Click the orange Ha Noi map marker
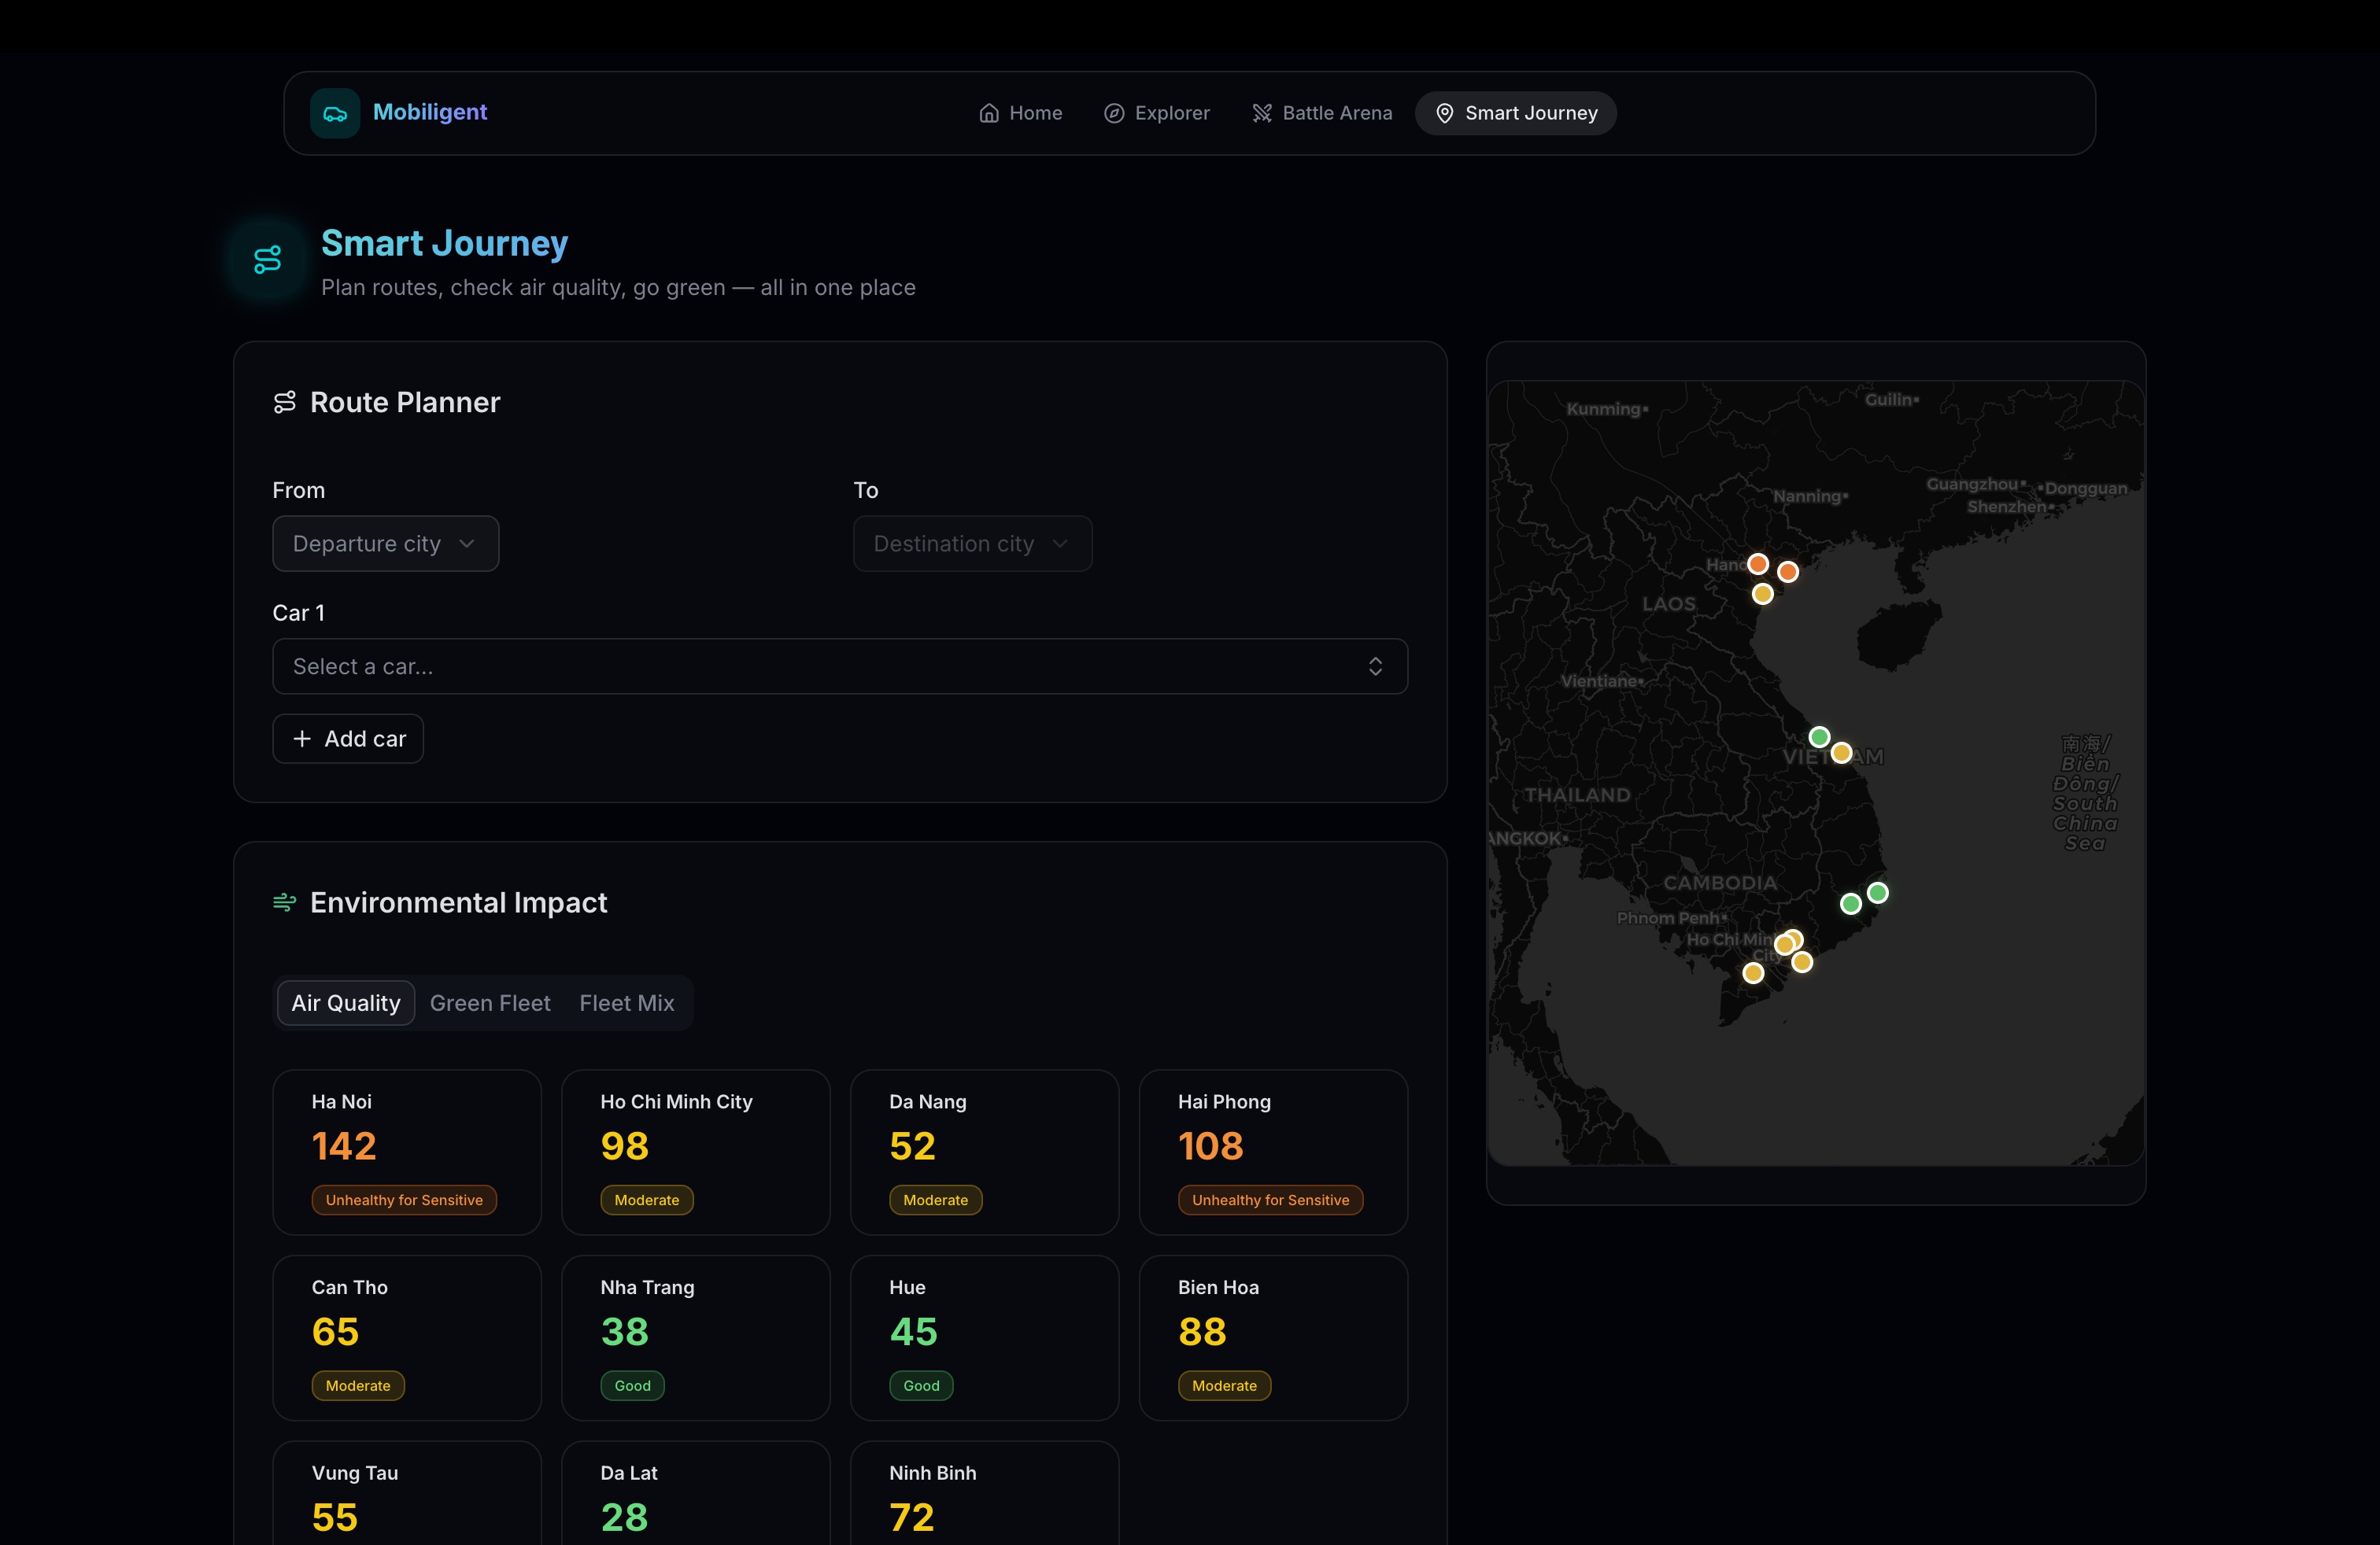This screenshot has width=2380, height=1545. [1757, 563]
